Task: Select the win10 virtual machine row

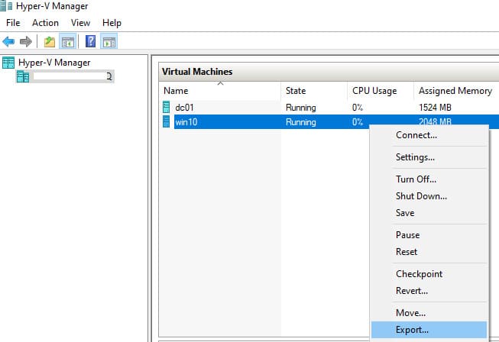Action: point(329,121)
